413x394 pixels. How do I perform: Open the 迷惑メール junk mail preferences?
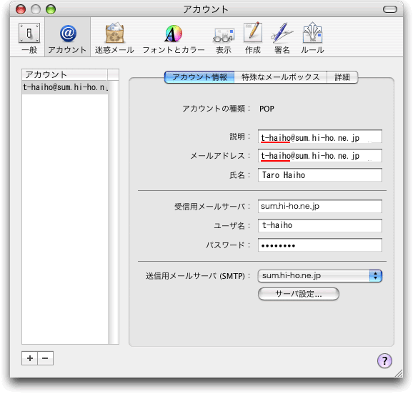click(114, 39)
